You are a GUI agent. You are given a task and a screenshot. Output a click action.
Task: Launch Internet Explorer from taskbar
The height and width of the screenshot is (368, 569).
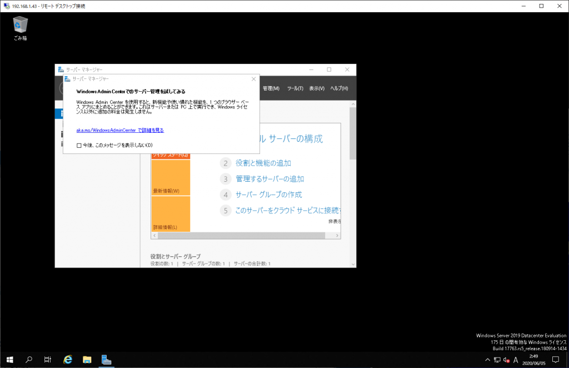point(67,360)
